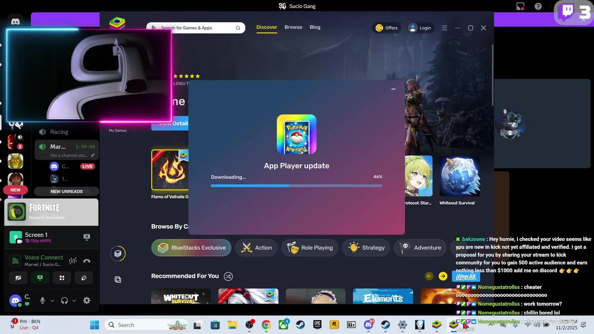The width and height of the screenshot is (594, 334).
Task: Select the Role Playing category chip
Action: click(310, 248)
